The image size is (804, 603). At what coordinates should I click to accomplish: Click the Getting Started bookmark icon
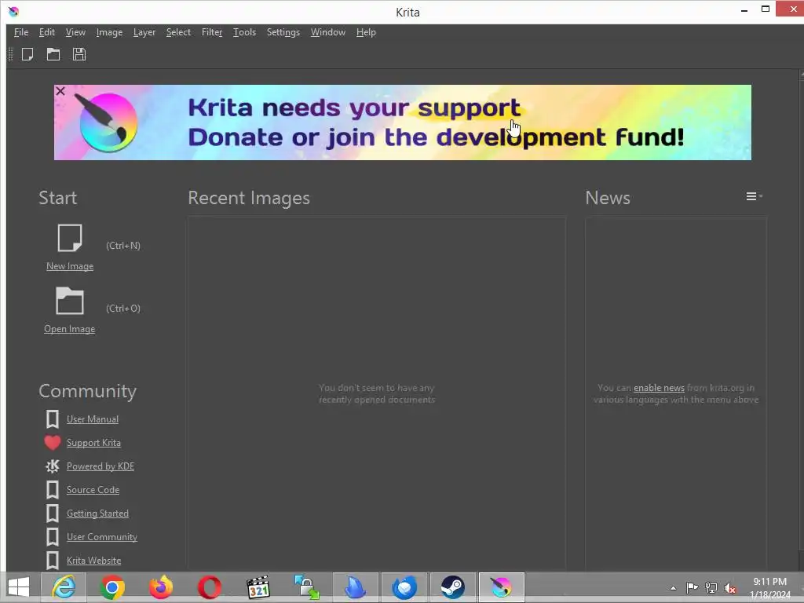pyautogui.click(x=53, y=513)
